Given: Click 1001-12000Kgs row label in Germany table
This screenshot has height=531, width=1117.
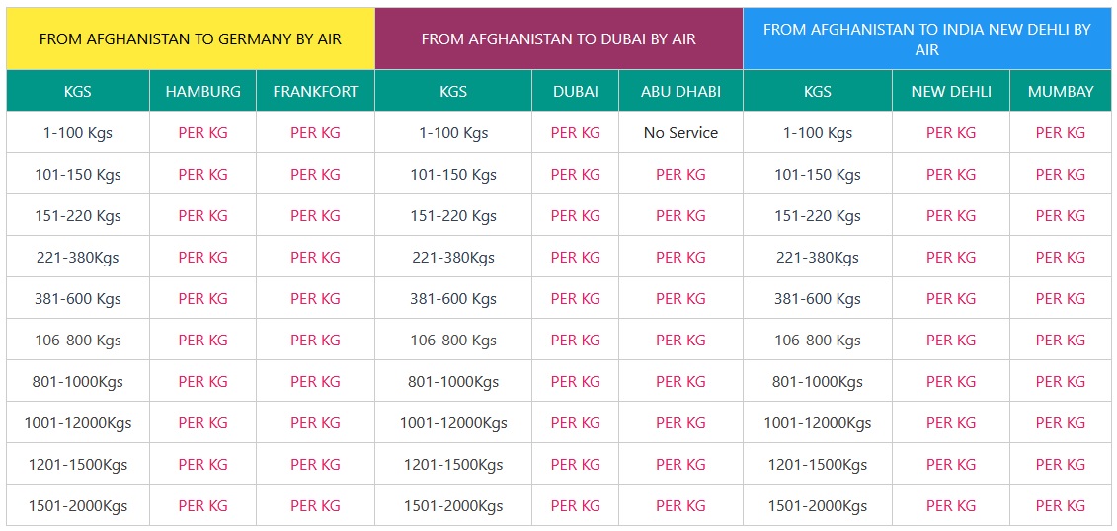Looking at the screenshot, I should pyautogui.click(x=78, y=423).
